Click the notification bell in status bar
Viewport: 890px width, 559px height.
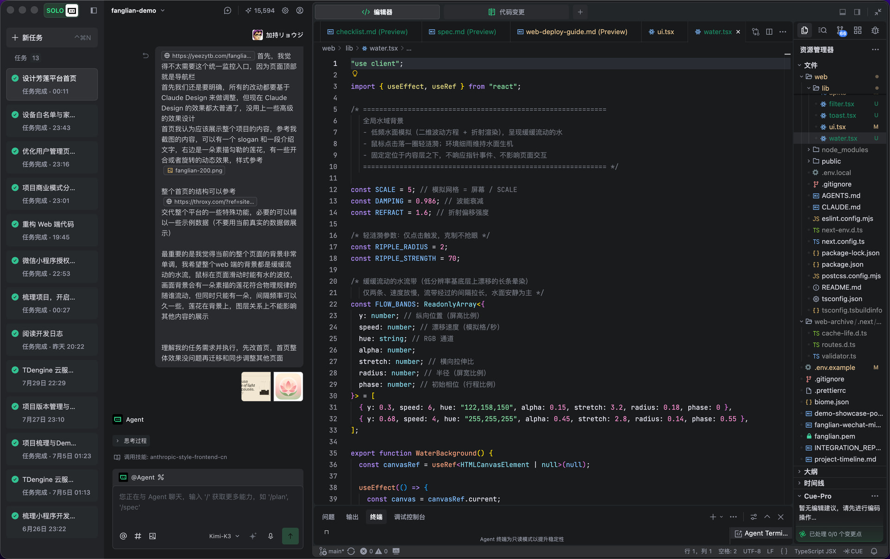click(874, 551)
